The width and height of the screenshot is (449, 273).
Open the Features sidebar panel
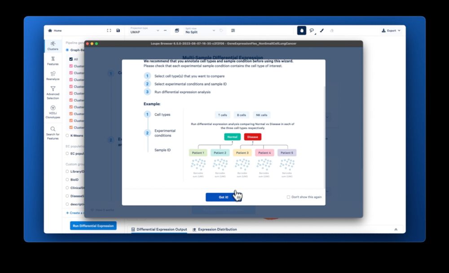(53, 61)
